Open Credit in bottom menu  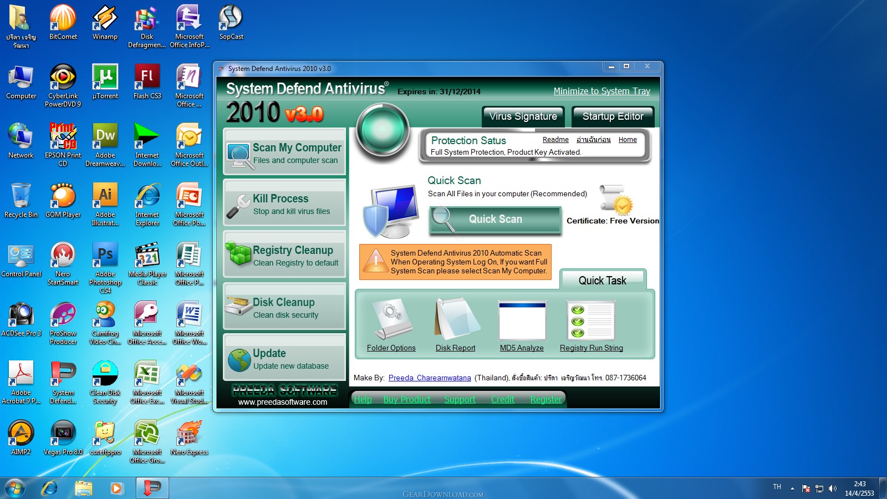502,399
